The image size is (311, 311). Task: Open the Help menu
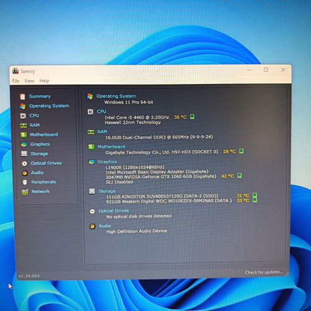point(44,81)
